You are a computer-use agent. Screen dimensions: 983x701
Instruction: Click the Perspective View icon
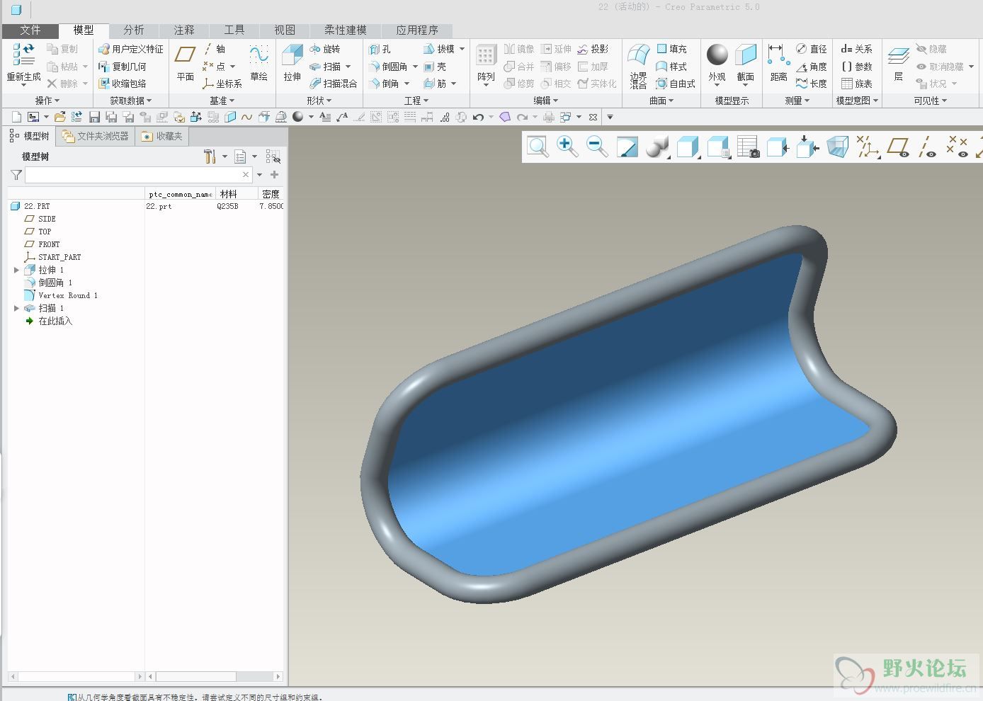point(838,147)
